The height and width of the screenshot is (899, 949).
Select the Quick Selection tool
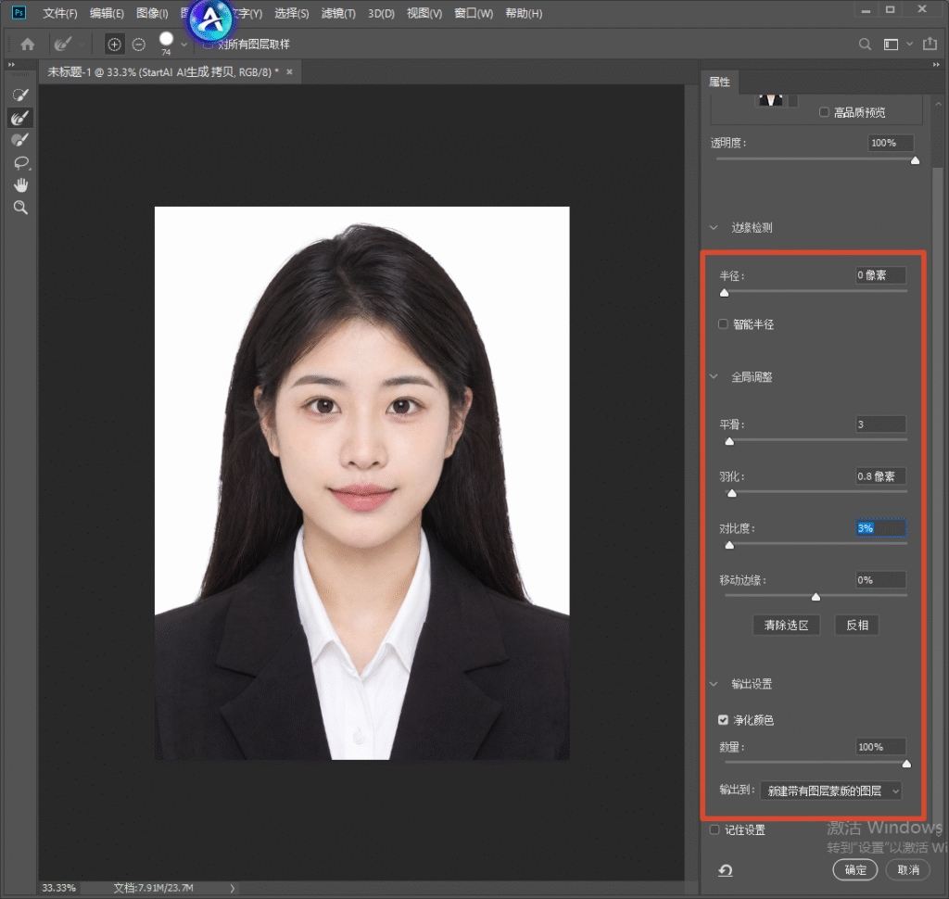[20, 95]
